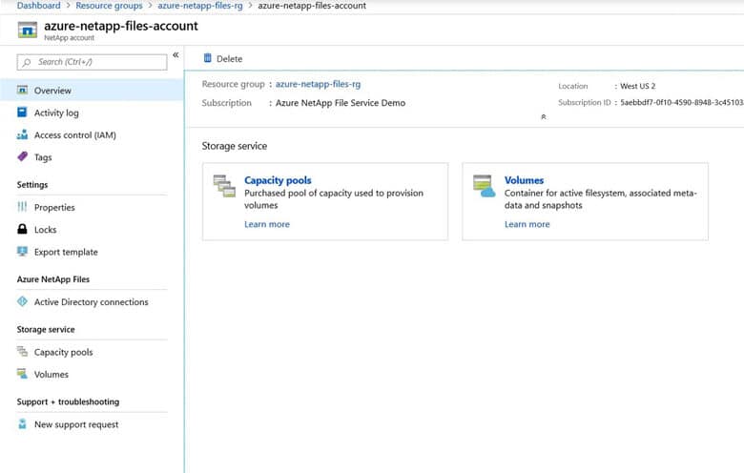Click the Locks padlock icon
The height and width of the screenshot is (473, 744).
coord(22,229)
